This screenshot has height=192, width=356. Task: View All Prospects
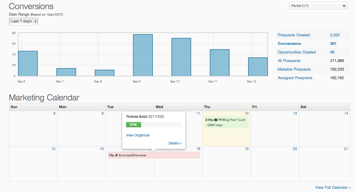pos(289,61)
